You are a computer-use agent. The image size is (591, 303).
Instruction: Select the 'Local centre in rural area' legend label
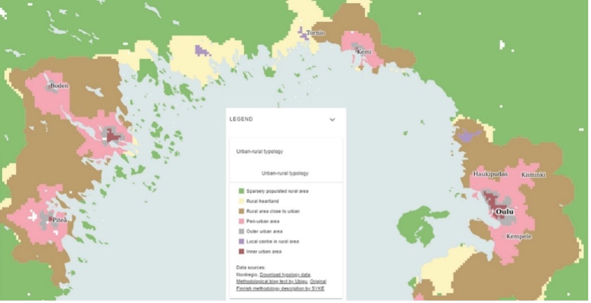[x=273, y=241]
